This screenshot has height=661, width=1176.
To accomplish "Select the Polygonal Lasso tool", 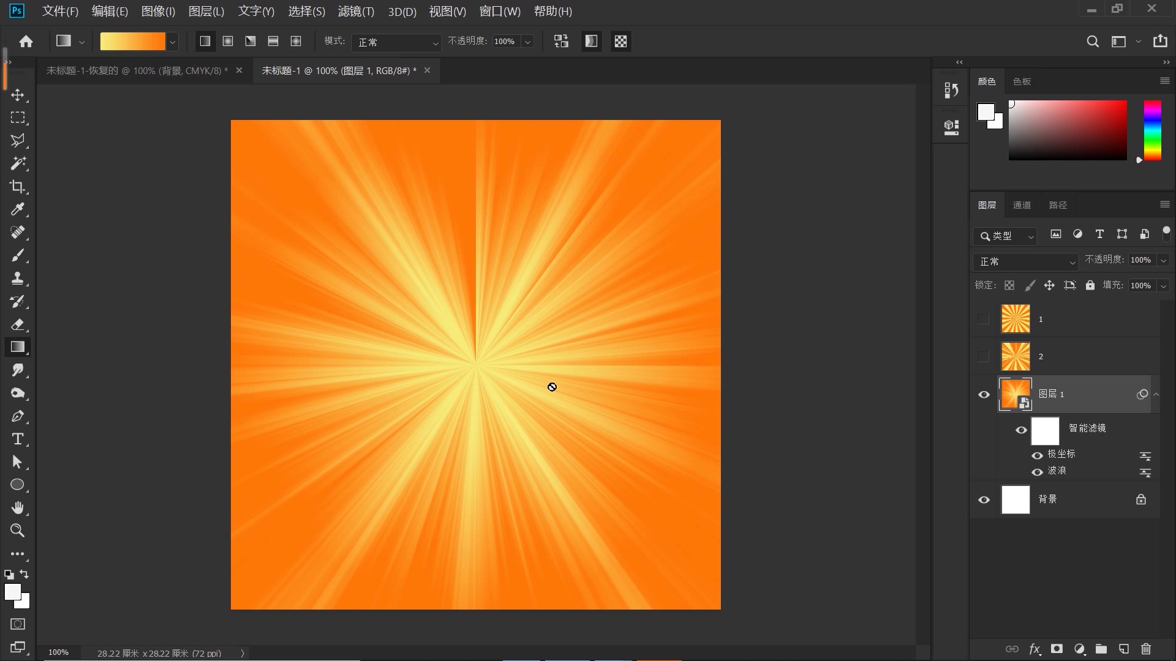I will [x=18, y=141].
